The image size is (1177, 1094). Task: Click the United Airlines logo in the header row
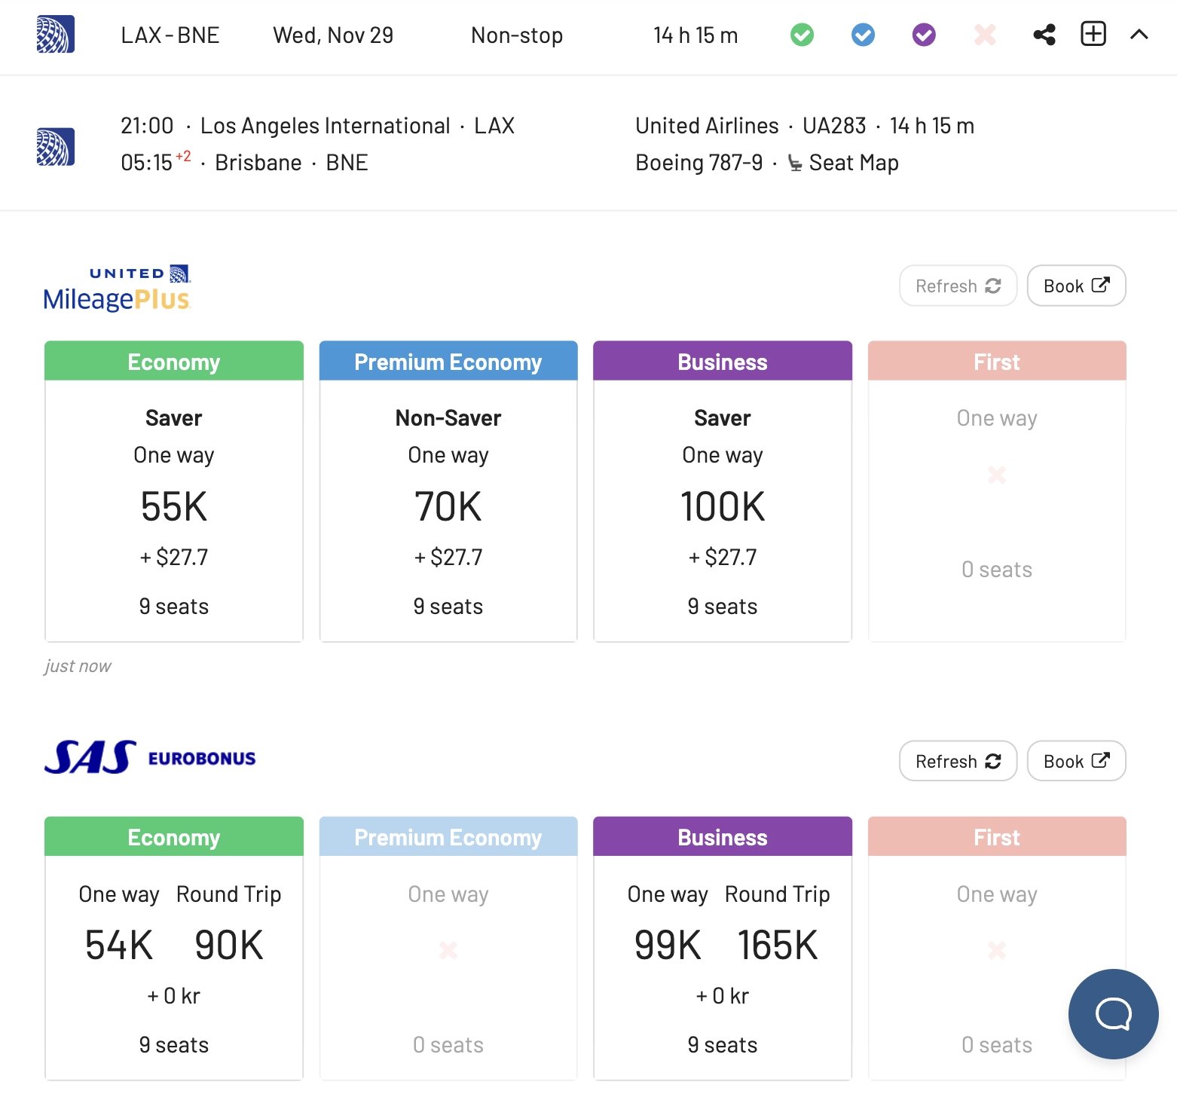[56, 35]
